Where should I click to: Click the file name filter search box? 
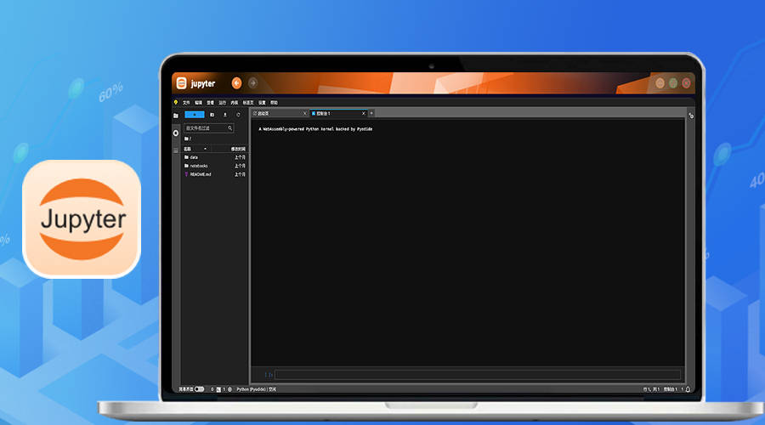[208, 127]
